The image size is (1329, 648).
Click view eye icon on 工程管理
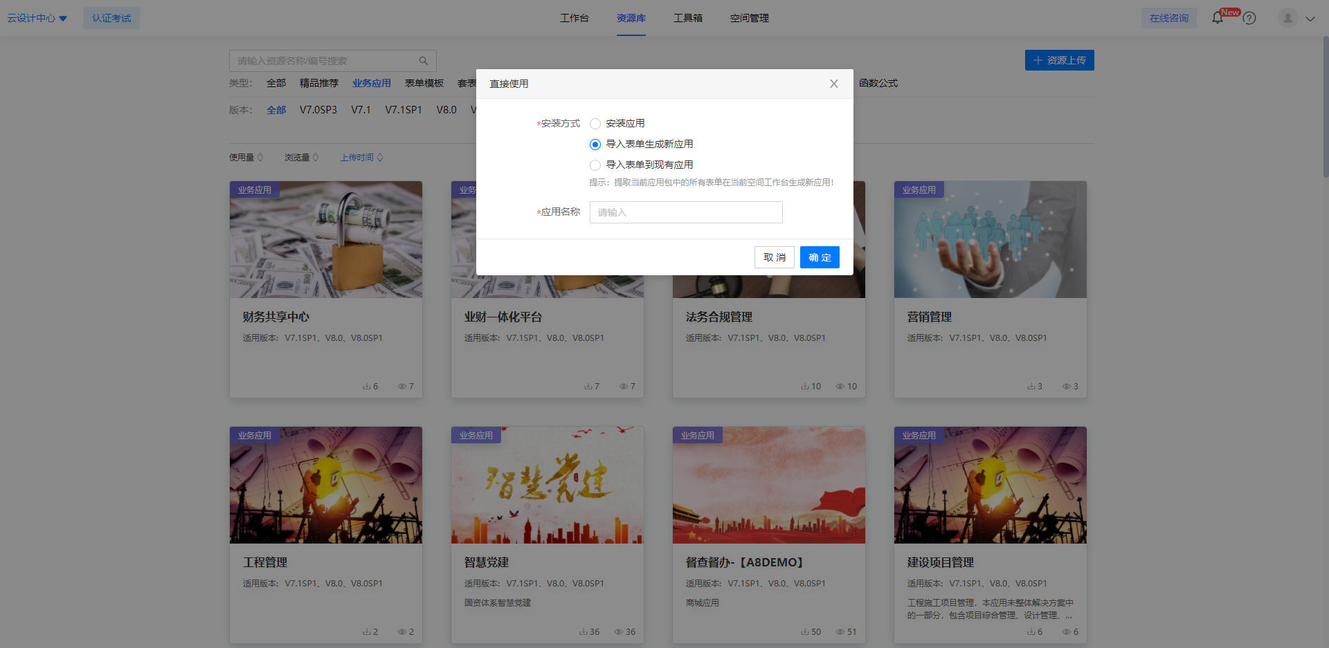click(x=401, y=632)
